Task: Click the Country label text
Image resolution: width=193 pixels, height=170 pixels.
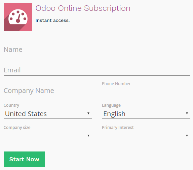Action: tap(11, 105)
